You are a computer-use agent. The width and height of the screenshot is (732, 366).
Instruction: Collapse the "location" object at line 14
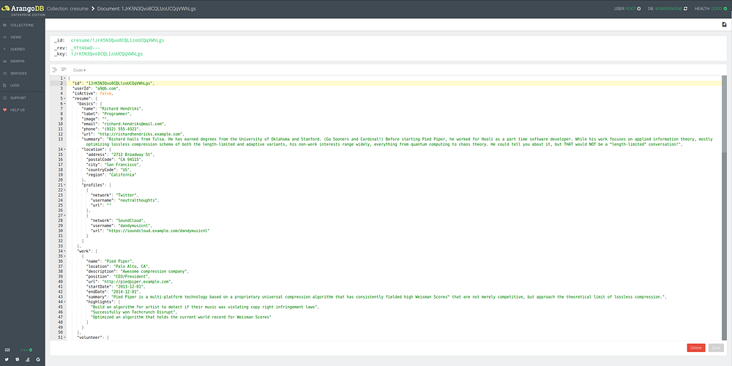64,149
